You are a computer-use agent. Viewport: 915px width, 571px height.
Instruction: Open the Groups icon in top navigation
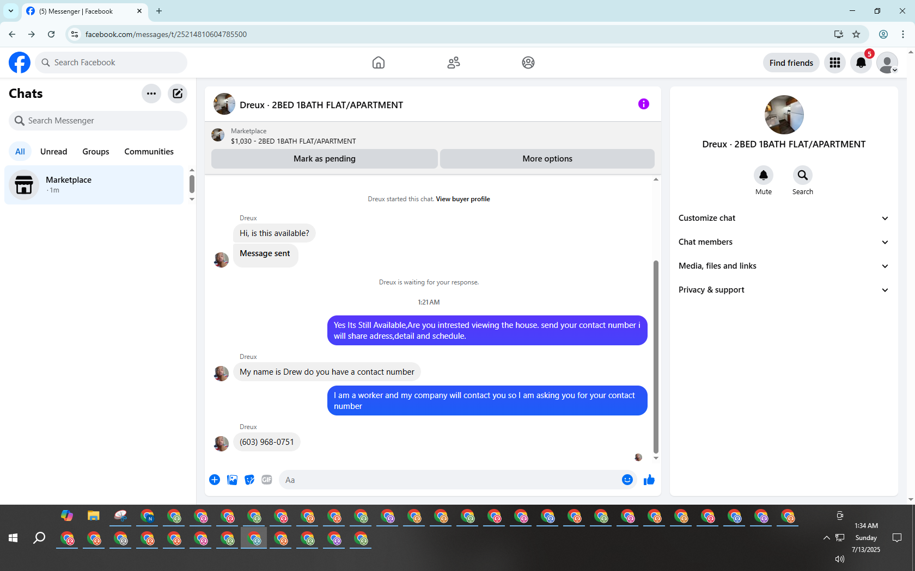[x=528, y=63]
